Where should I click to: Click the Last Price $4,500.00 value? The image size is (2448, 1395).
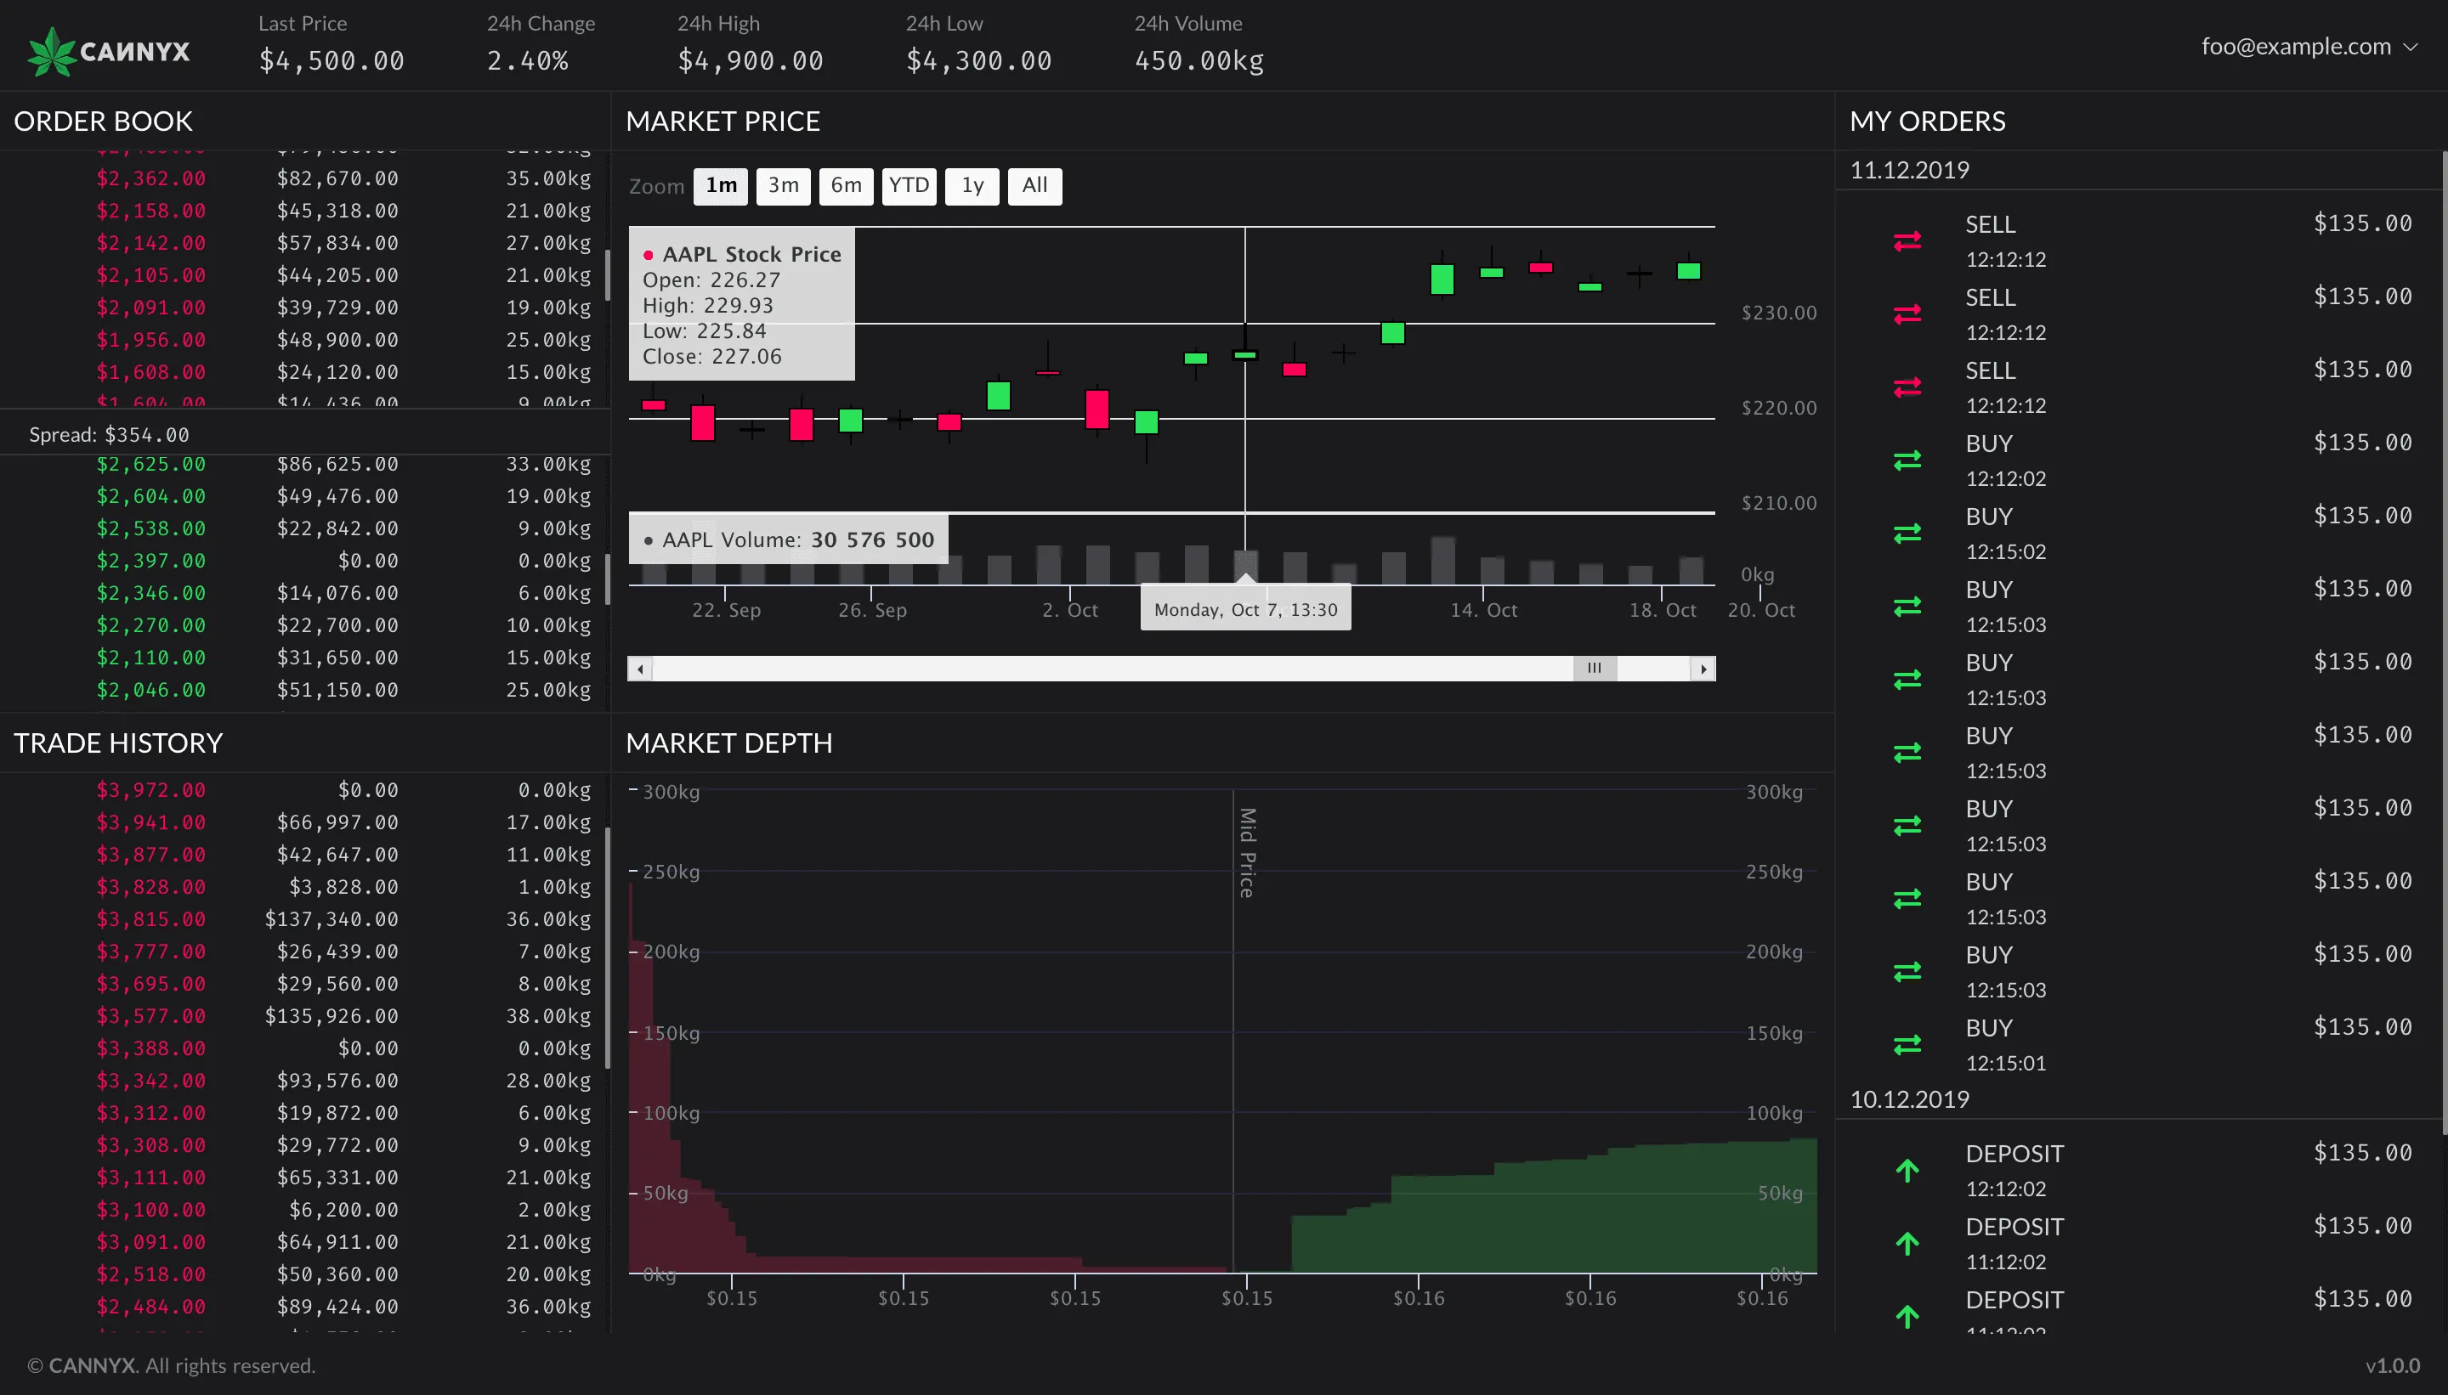[331, 60]
